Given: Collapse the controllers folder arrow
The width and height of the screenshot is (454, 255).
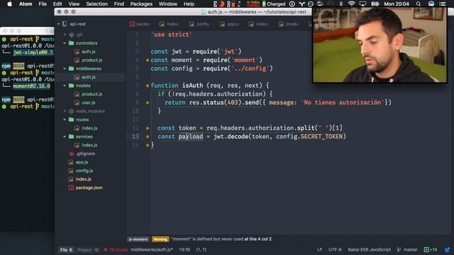Looking at the screenshot, I should coord(65,43).
